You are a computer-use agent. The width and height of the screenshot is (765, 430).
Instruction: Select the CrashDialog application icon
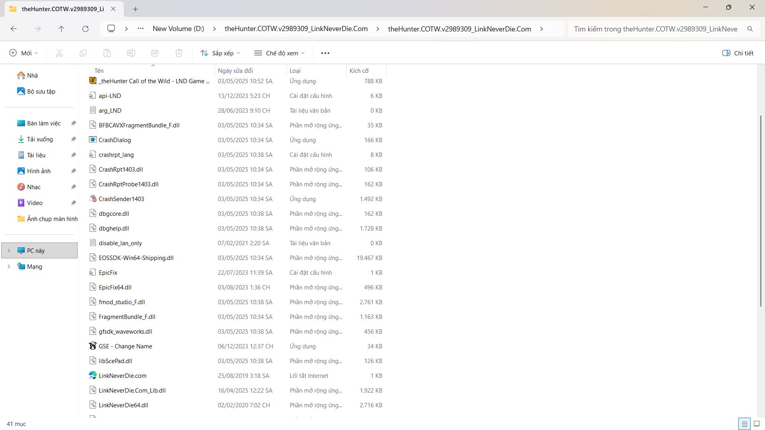coord(93,140)
